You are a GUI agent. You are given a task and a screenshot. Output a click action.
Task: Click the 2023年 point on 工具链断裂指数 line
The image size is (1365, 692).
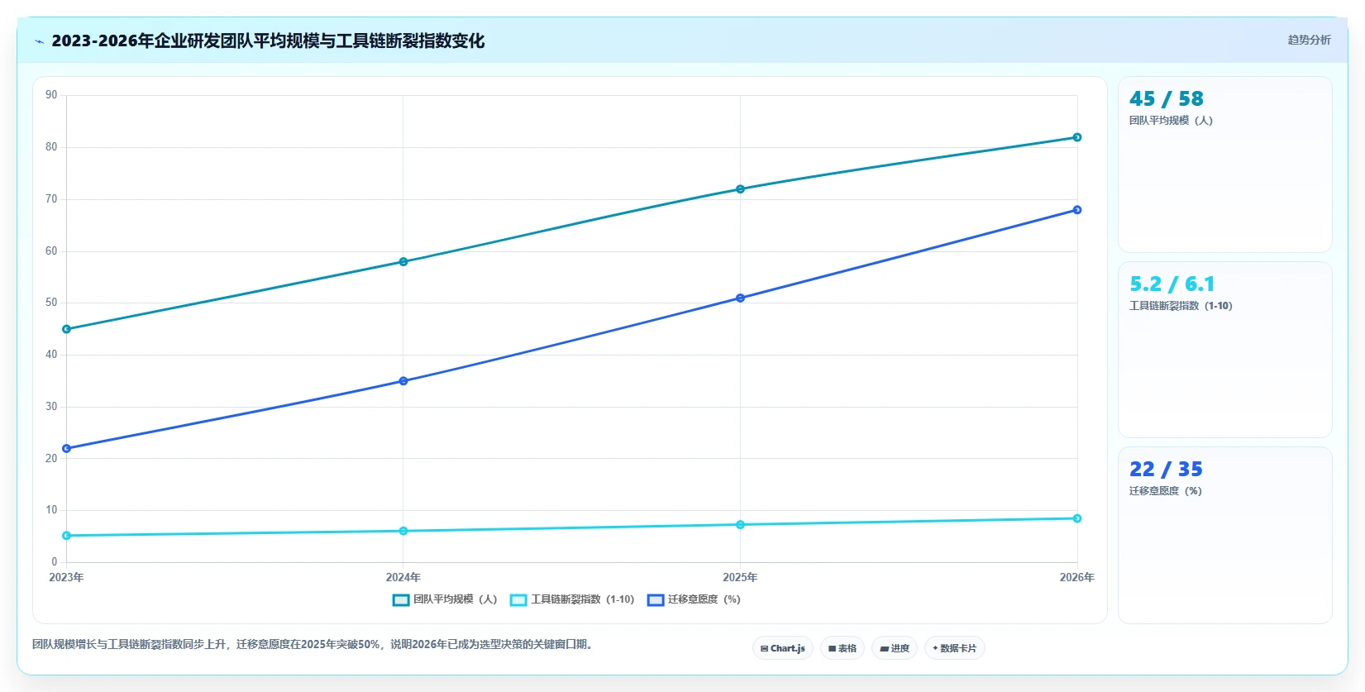point(67,536)
